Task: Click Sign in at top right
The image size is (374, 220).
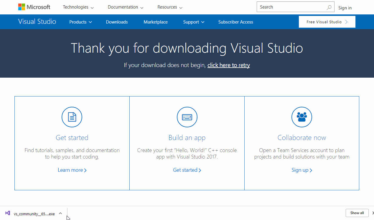Action: pyautogui.click(x=345, y=8)
